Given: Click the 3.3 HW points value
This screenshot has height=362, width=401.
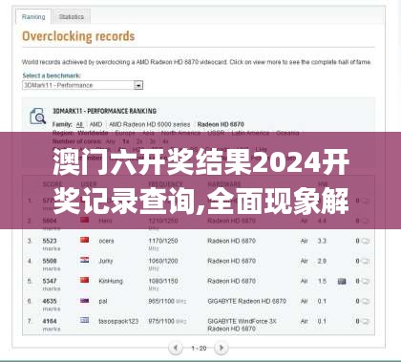Looking at the screenshot, I should coord(322,241).
